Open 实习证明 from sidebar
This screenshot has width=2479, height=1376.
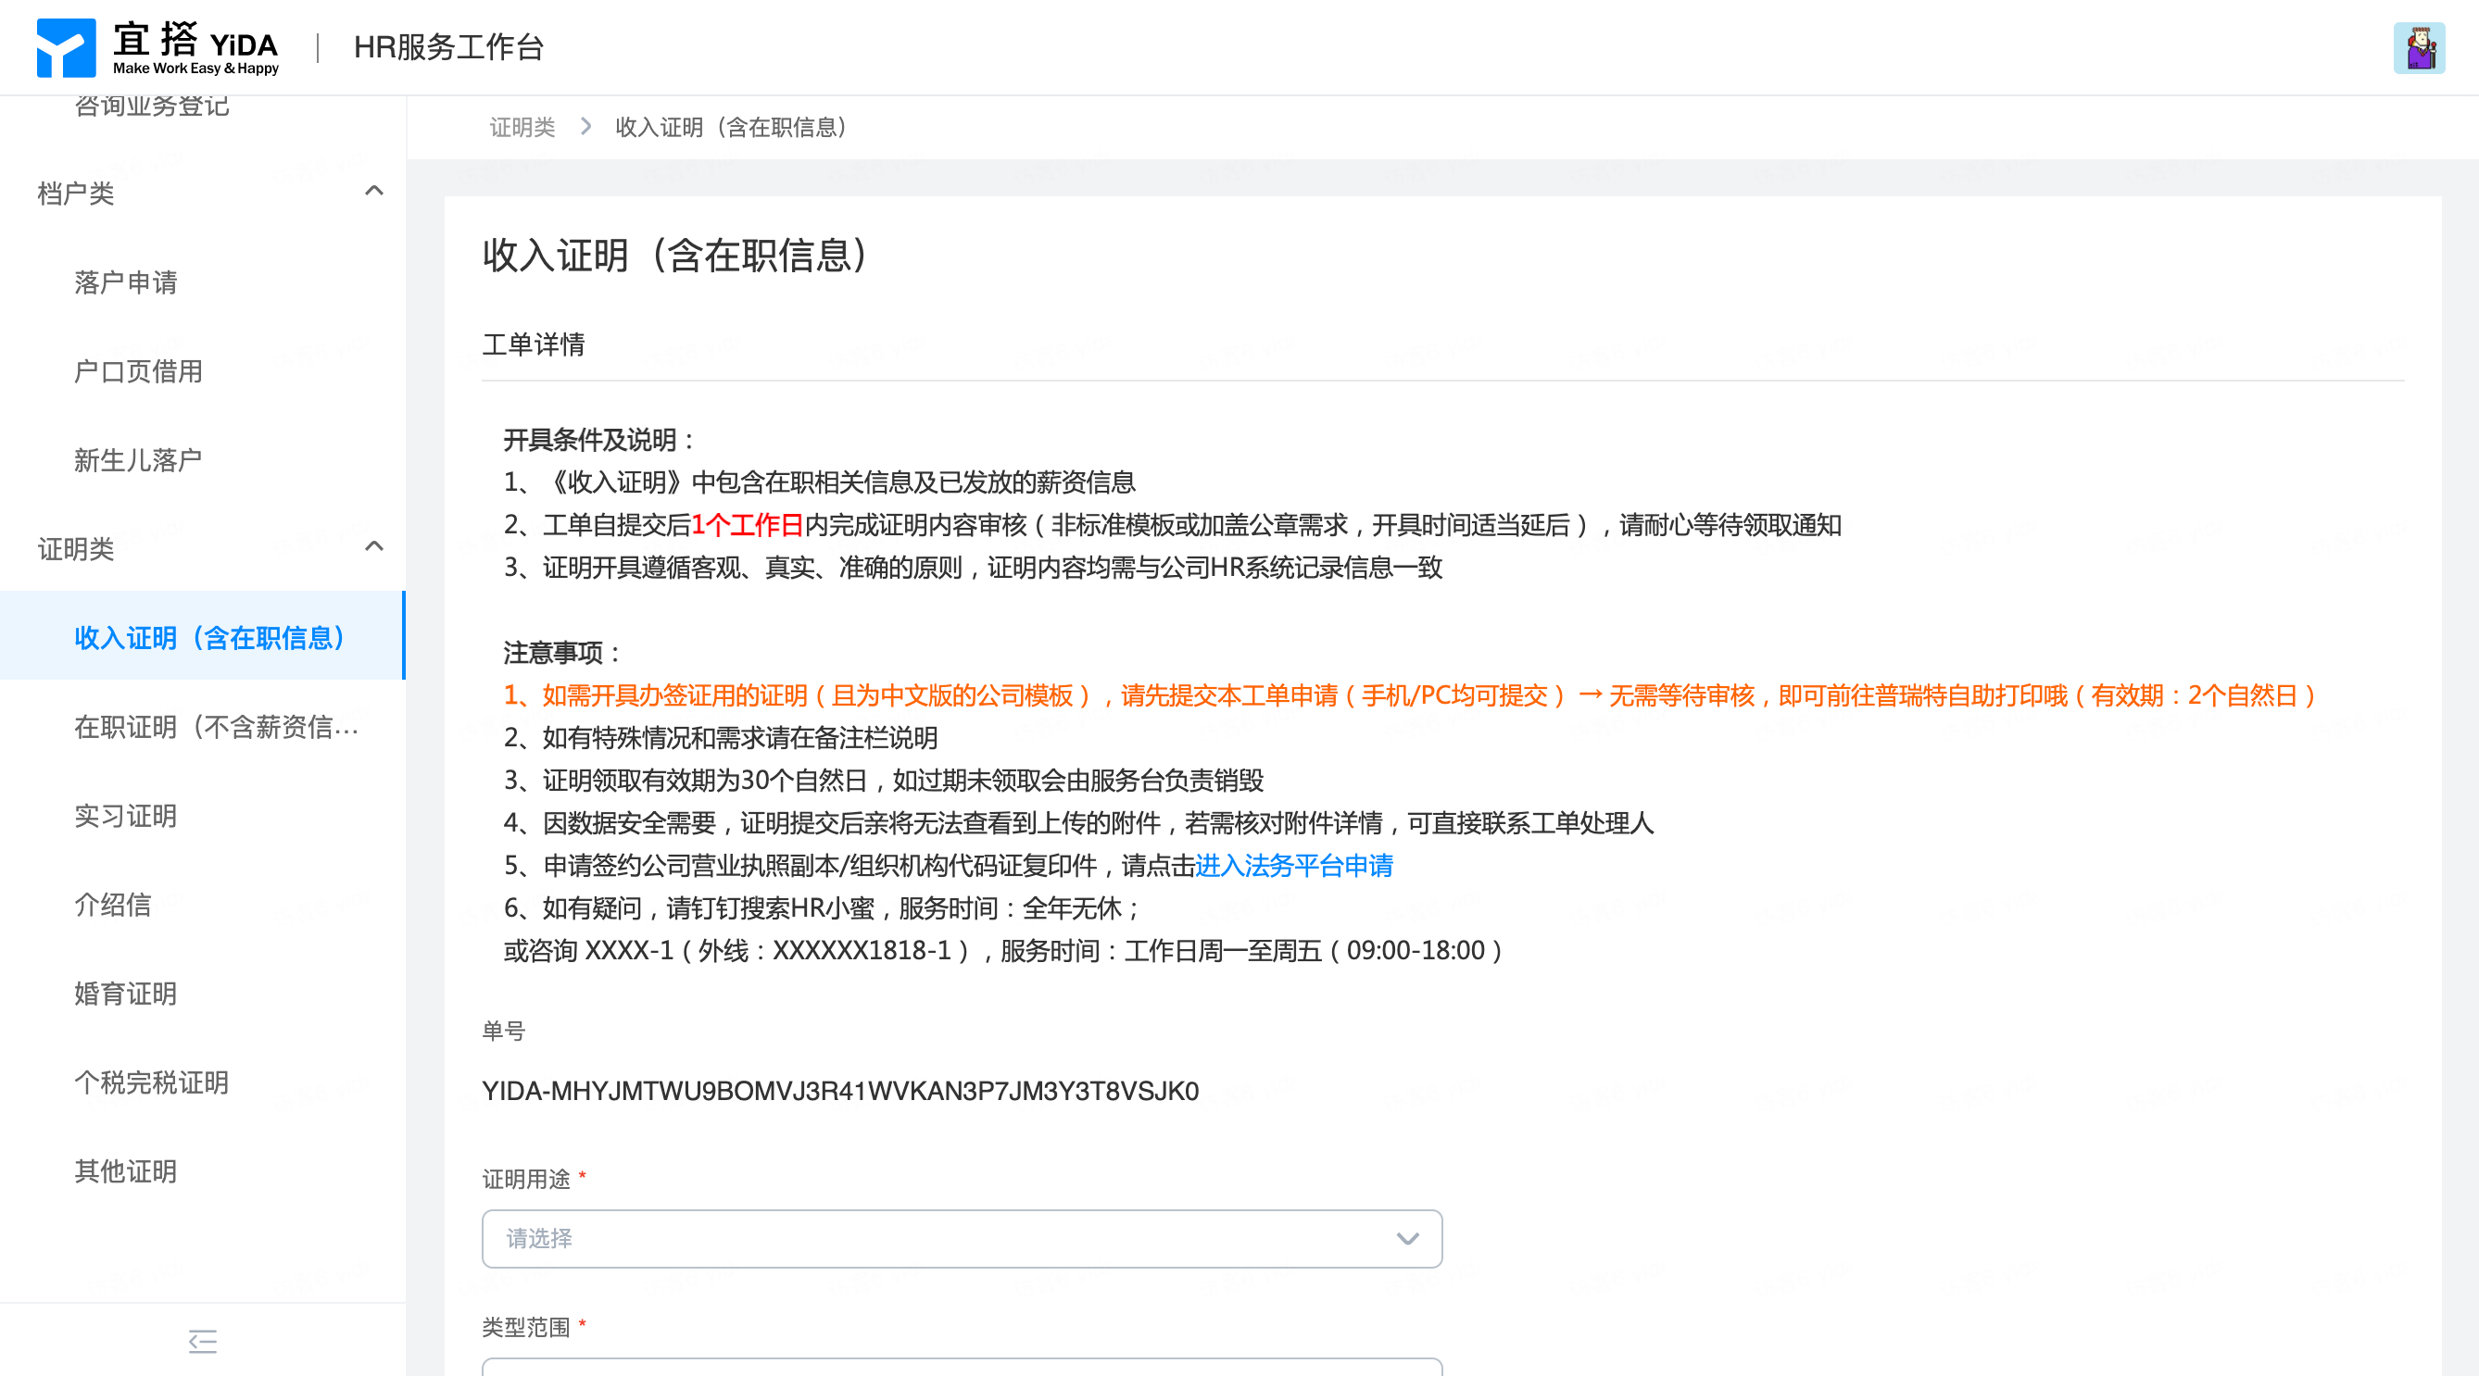pos(126,816)
